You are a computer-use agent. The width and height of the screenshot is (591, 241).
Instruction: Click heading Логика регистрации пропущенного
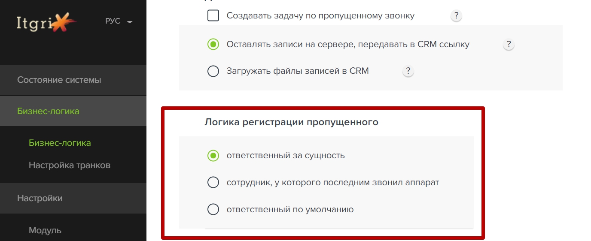click(x=292, y=122)
